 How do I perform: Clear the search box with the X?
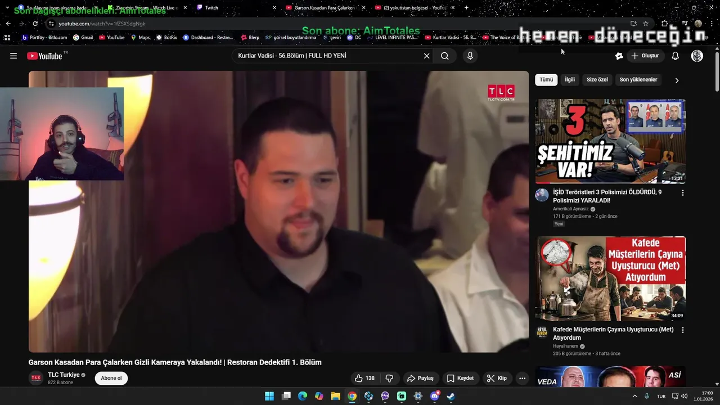coord(426,56)
